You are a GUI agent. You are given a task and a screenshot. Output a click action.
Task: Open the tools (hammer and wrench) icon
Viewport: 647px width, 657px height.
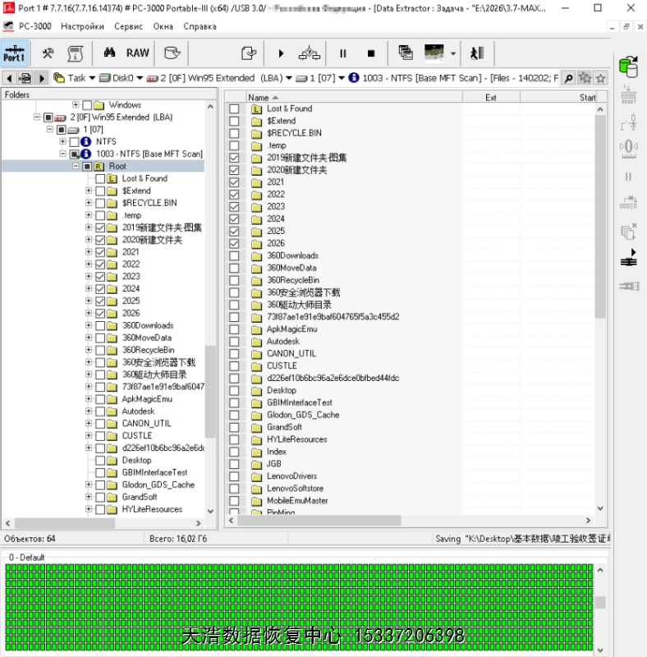tap(48, 53)
